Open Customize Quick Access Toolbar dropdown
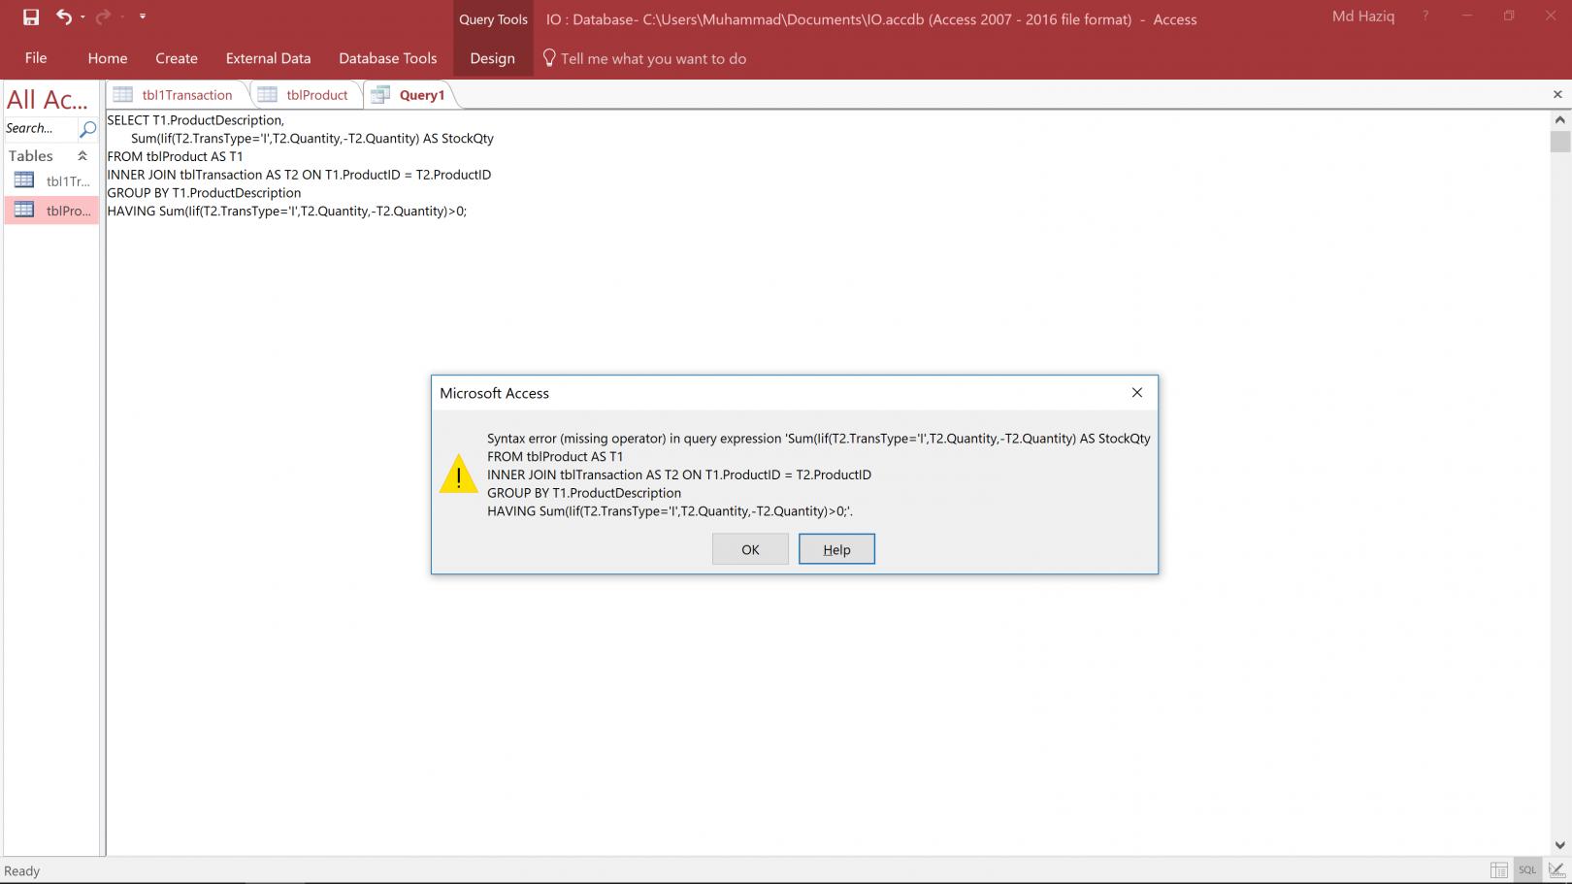 coord(143,16)
